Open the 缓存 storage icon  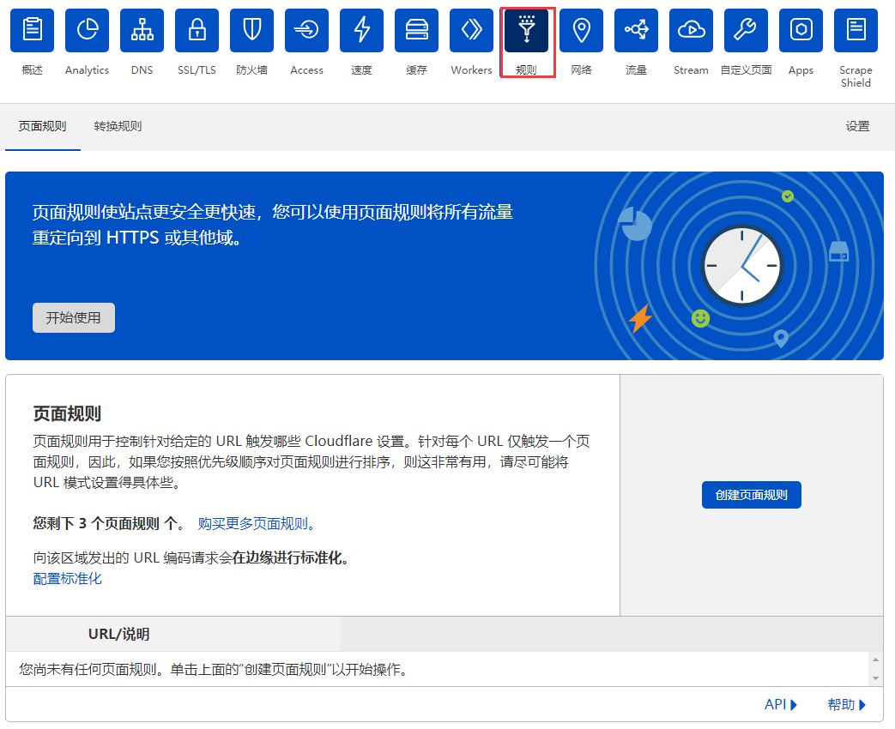tap(417, 30)
